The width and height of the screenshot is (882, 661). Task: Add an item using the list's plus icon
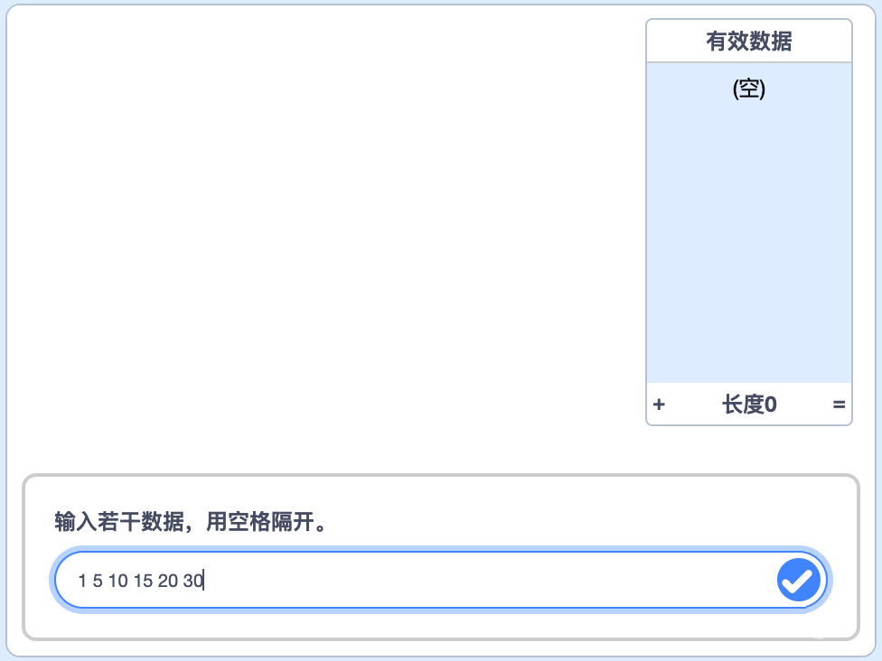coord(659,405)
